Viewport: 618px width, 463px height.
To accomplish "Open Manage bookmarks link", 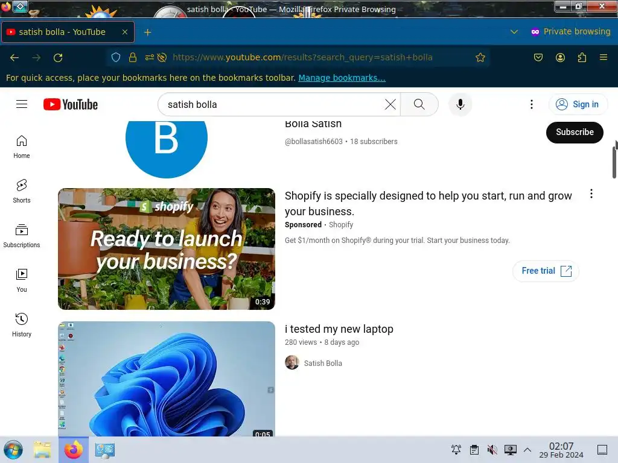I will click(342, 78).
